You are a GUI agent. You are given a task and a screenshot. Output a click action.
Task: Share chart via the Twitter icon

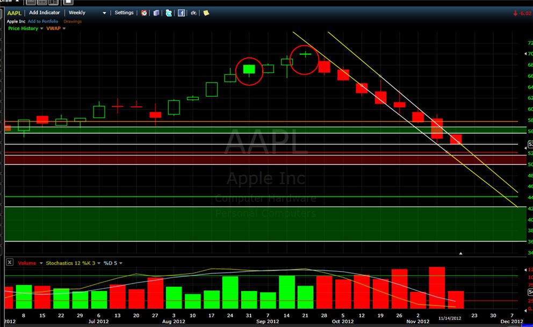(169, 13)
